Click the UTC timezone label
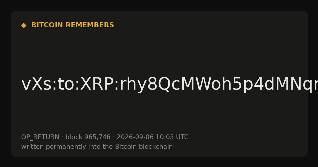This screenshot has width=318, height=167. point(182,137)
